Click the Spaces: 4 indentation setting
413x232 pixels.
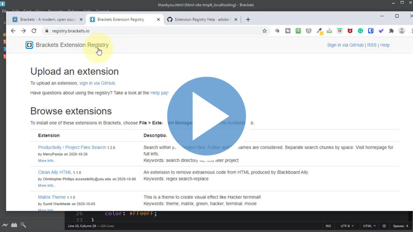(400, 226)
